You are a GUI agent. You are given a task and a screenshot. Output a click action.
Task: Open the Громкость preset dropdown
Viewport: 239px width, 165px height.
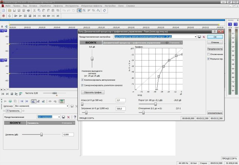coord(59,117)
